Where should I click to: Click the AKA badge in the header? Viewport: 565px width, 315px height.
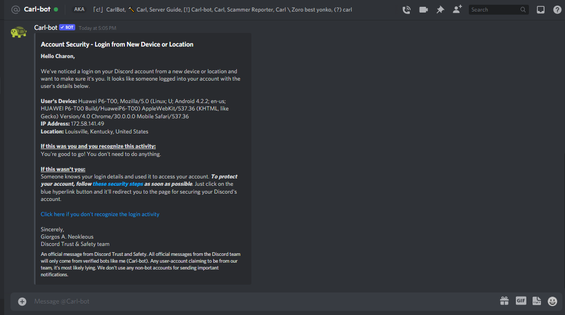(x=79, y=9)
